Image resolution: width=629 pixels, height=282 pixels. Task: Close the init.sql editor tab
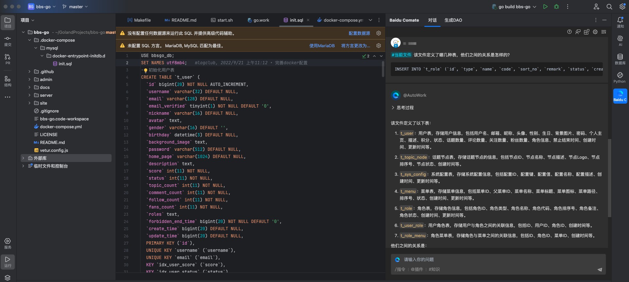[308, 20]
